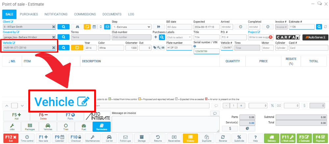The height and width of the screenshot is (144, 329).
Task: Click the email envelope icon beside client
Action: tap(107, 27)
